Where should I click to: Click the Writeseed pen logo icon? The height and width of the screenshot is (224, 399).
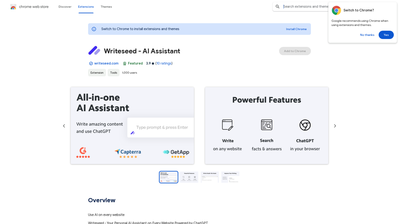pyautogui.click(x=94, y=51)
